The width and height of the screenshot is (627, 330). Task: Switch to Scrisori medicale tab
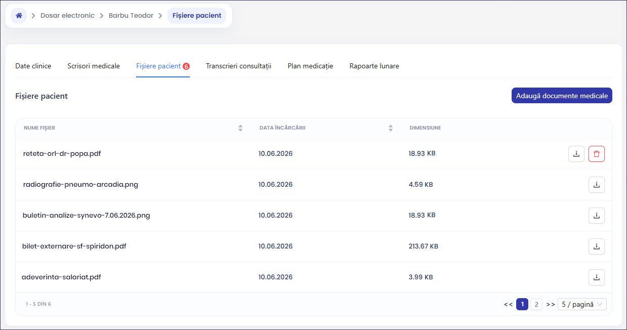(x=94, y=66)
